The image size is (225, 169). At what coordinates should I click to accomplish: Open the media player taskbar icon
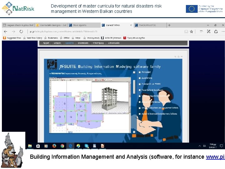(x=46, y=146)
